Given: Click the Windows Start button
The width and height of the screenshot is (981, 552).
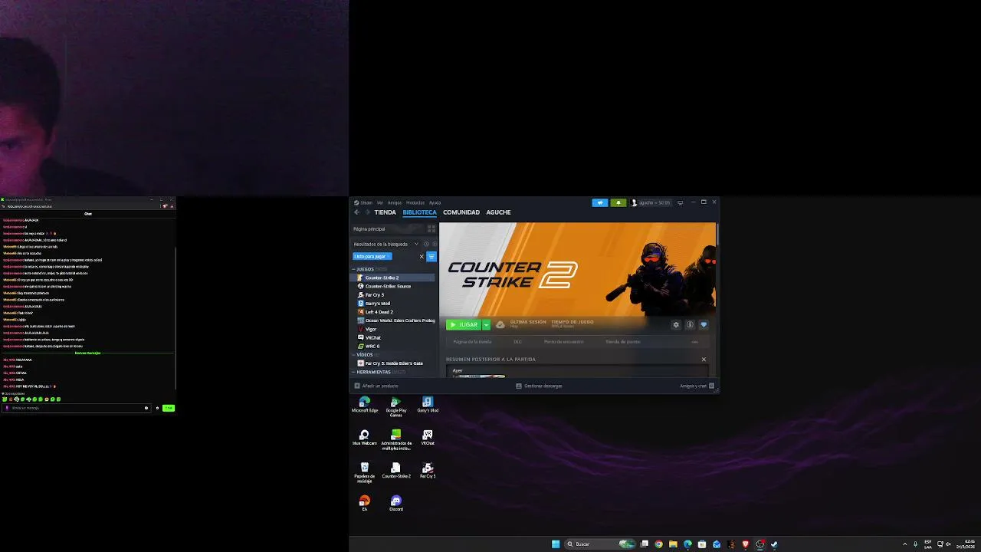Looking at the screenshot, I should click(556, 544).
